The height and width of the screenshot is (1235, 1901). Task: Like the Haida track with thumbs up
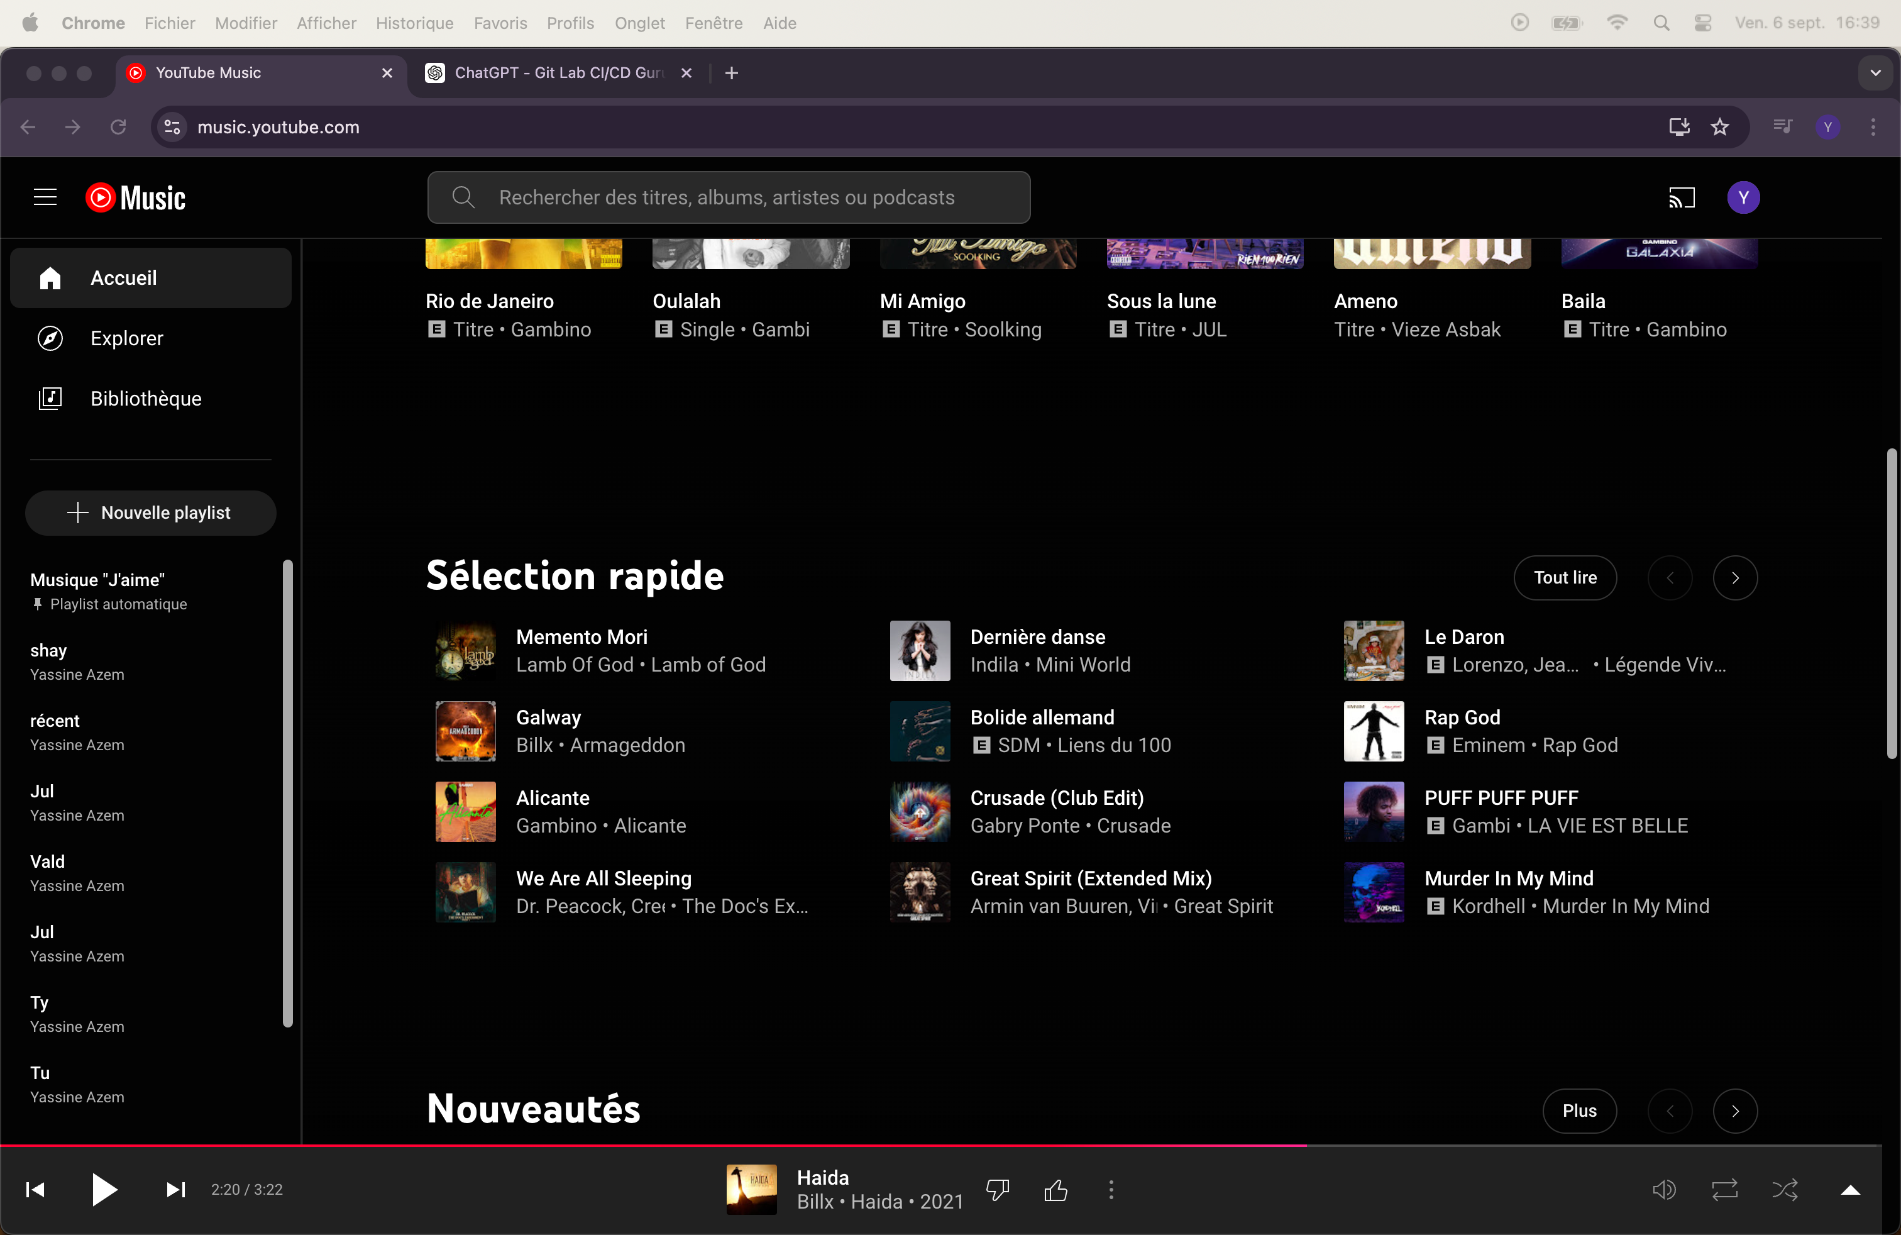1055,1190
